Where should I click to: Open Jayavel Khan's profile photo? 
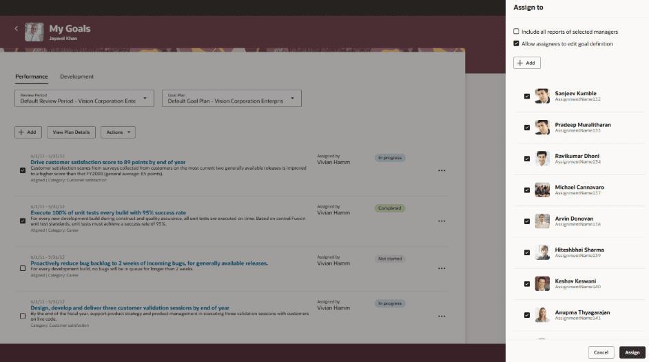click(x=34, y=32)
